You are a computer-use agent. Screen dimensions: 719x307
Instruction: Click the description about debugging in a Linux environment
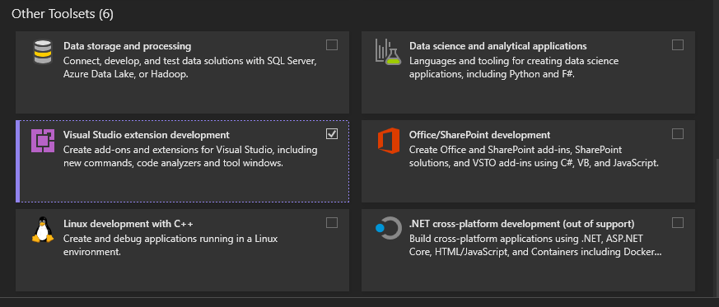[170, 245]
